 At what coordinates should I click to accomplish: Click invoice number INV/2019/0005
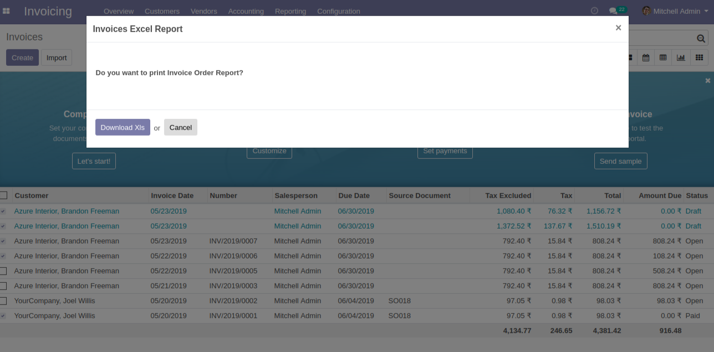(x=233, y=271)
